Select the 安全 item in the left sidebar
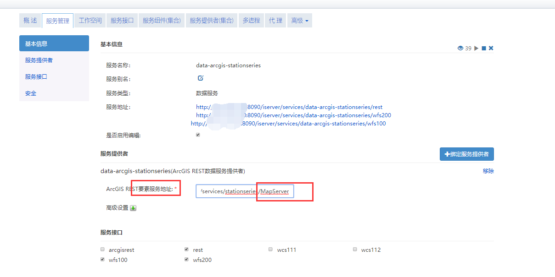Viewport: 555px width, 277px height. click(30, 93)
